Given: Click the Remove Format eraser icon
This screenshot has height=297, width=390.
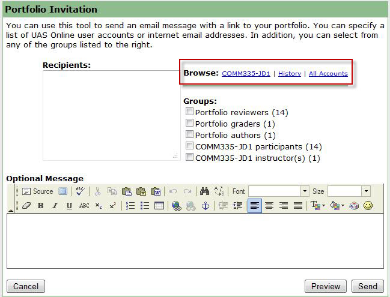Looking at the screenshot, I should 26,206.
